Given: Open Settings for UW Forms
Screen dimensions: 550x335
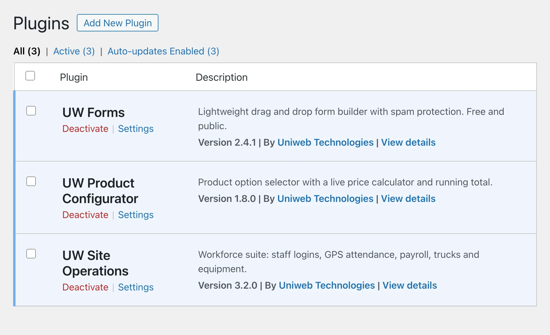Looking at the screenshot, I should 136,129.
